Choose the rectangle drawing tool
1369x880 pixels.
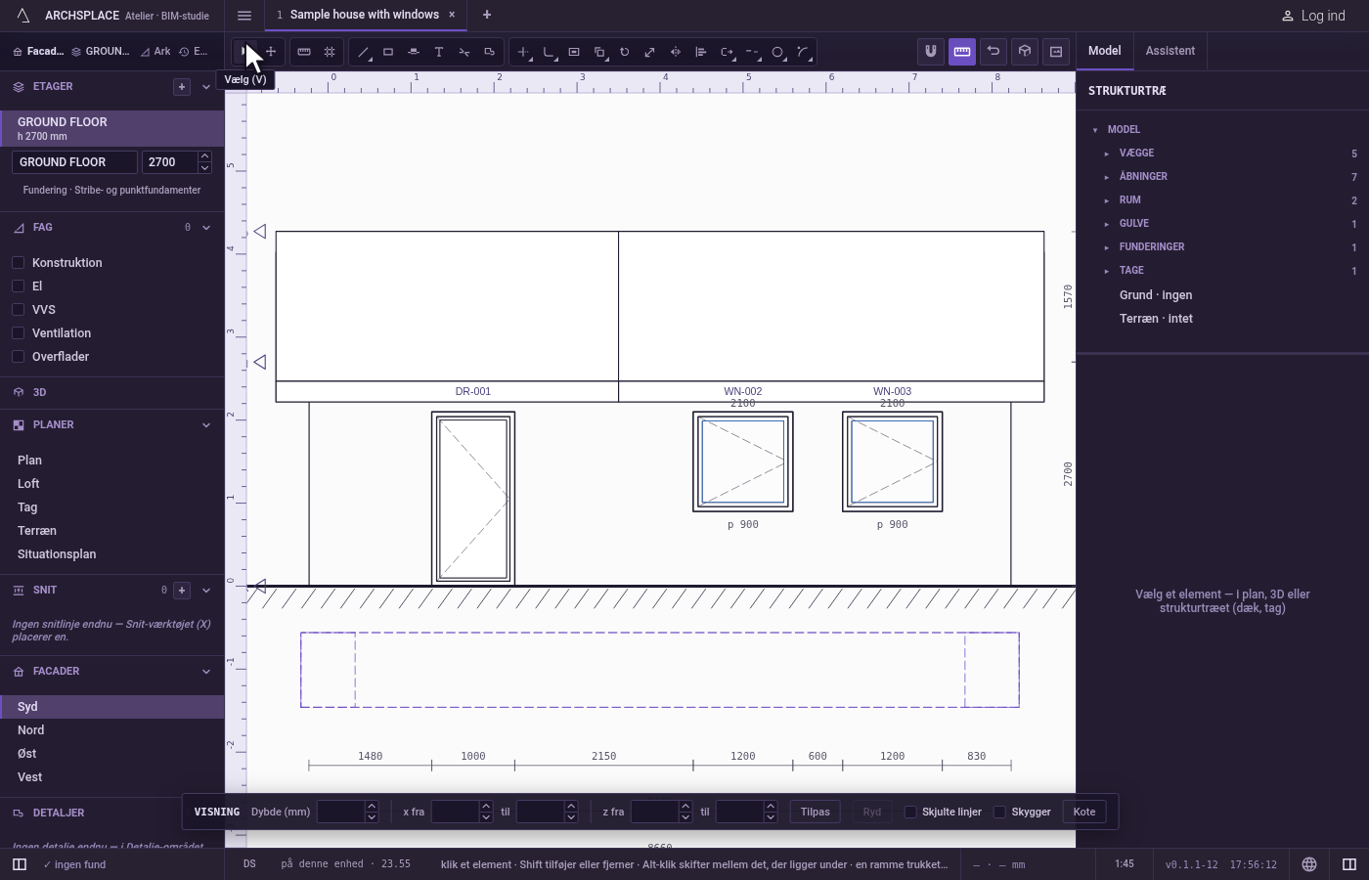(388, 52)
